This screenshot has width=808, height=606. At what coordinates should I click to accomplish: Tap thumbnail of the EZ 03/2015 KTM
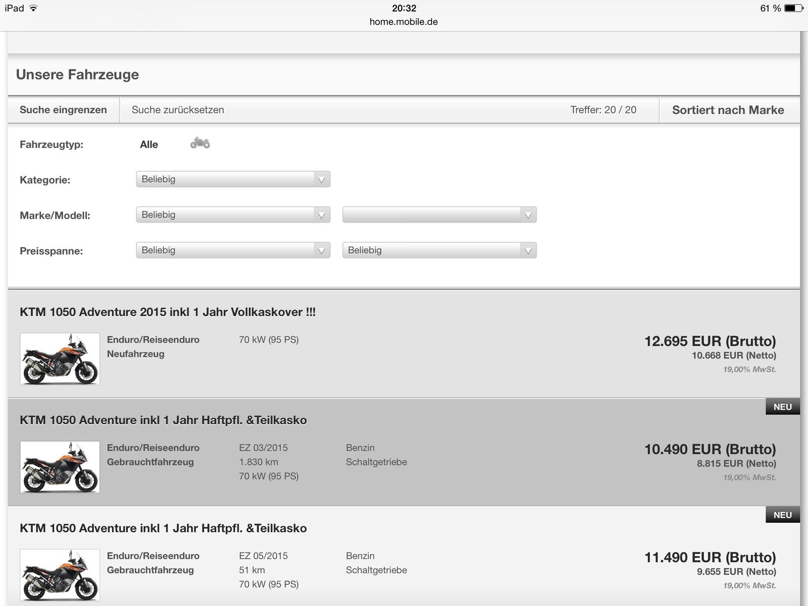pos(60,467)
